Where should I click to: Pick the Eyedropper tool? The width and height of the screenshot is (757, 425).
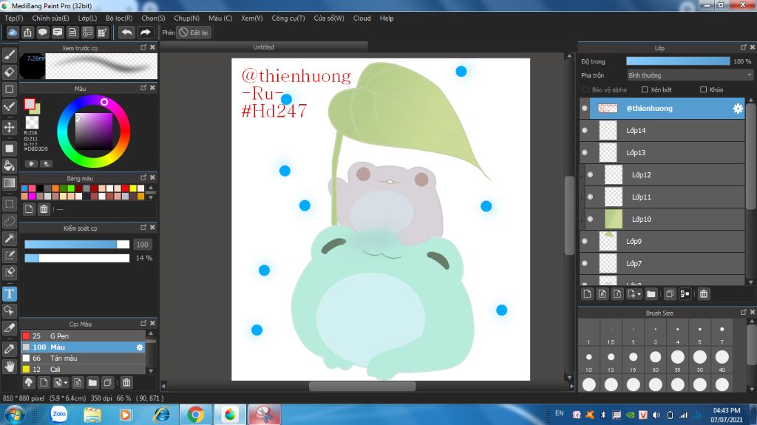10,348
